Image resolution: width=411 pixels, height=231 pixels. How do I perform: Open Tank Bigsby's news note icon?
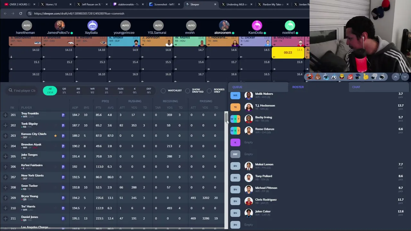click(x=63, y=125)
